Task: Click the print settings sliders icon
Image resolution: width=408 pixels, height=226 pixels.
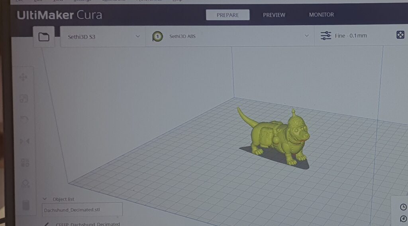Action: (326, 36)
